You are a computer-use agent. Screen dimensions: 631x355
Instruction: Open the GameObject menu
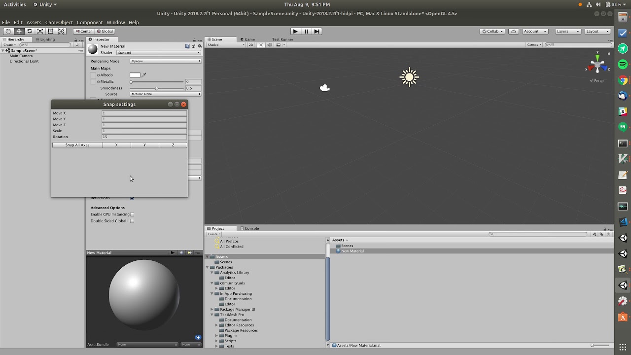coord(59,22)
